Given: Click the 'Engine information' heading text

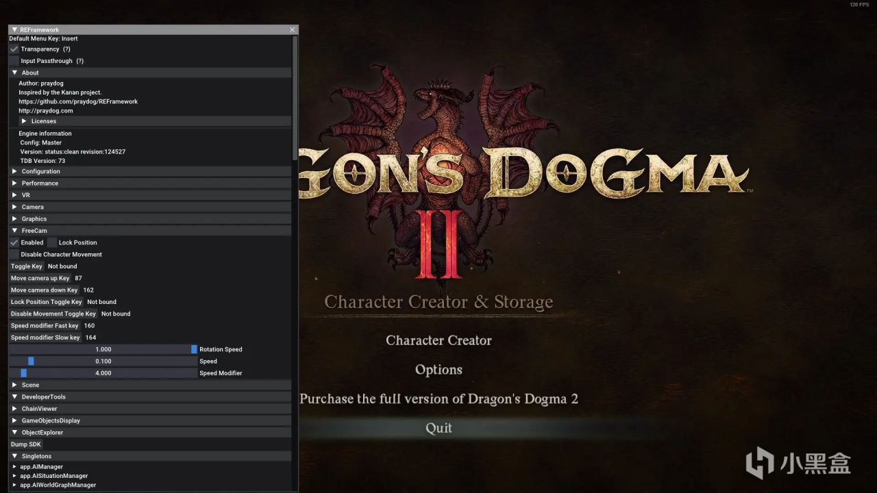Looking at the screenshot, I should pyautogui.click(x=46, y=134).
